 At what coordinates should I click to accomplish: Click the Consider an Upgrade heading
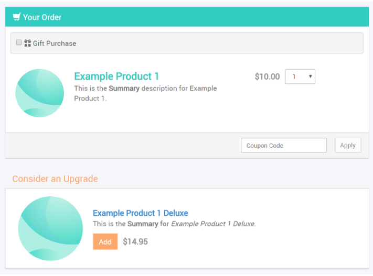[55, 179]
